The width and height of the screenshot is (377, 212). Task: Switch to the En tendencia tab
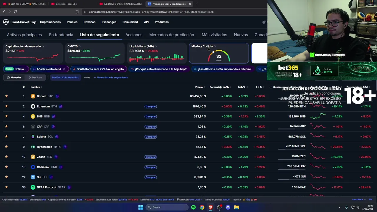[x=61, y=35]
